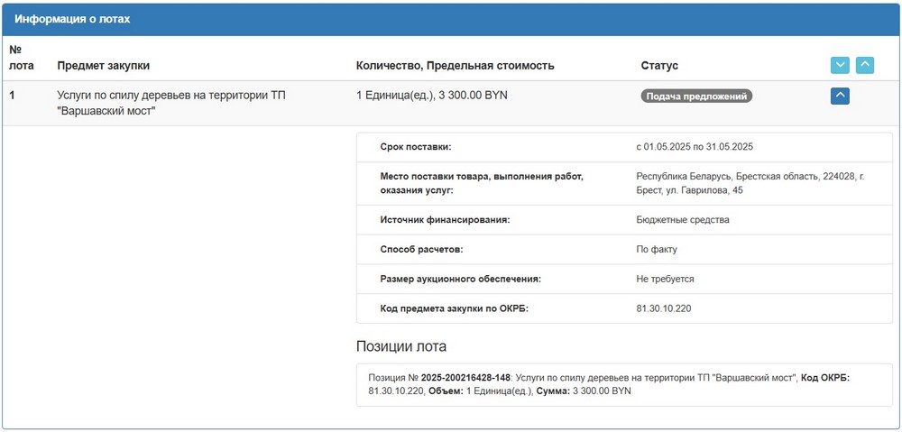Collapse all lots with the light-blue up chevron
Image resolution: width=902 pixels, height=432 pixels.
coord(865,65)
